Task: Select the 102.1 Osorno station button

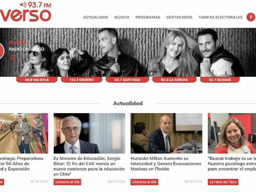Action: (x=81, y=80)
